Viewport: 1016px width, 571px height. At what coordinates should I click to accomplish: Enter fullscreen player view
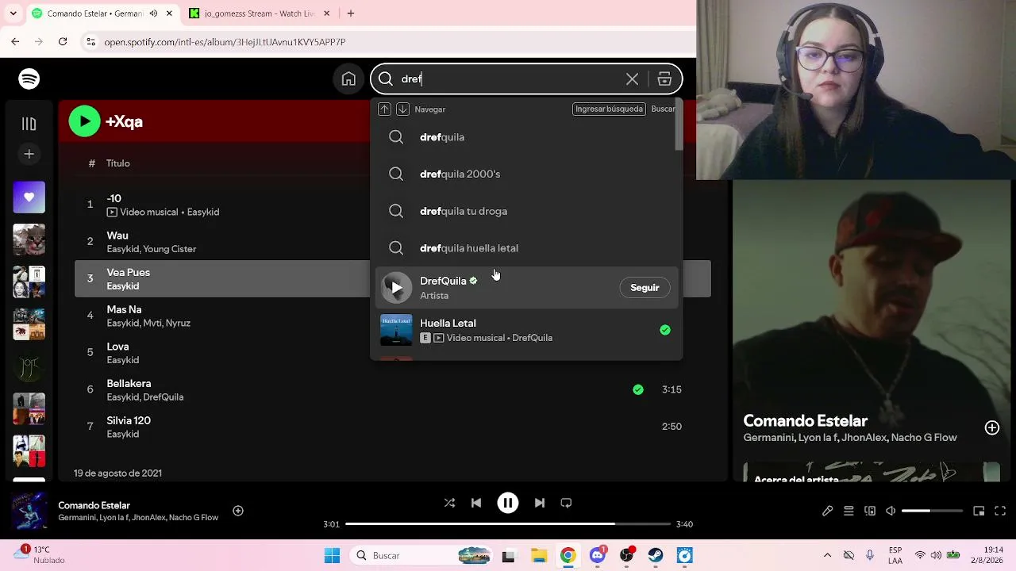(1000, 512)
